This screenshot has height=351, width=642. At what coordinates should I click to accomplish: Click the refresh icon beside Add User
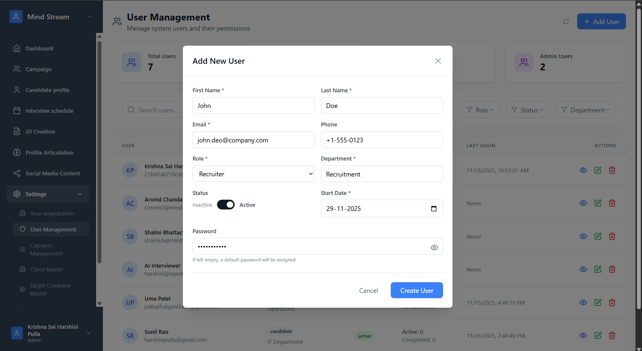pyautogui.click(x=566, y=21)
